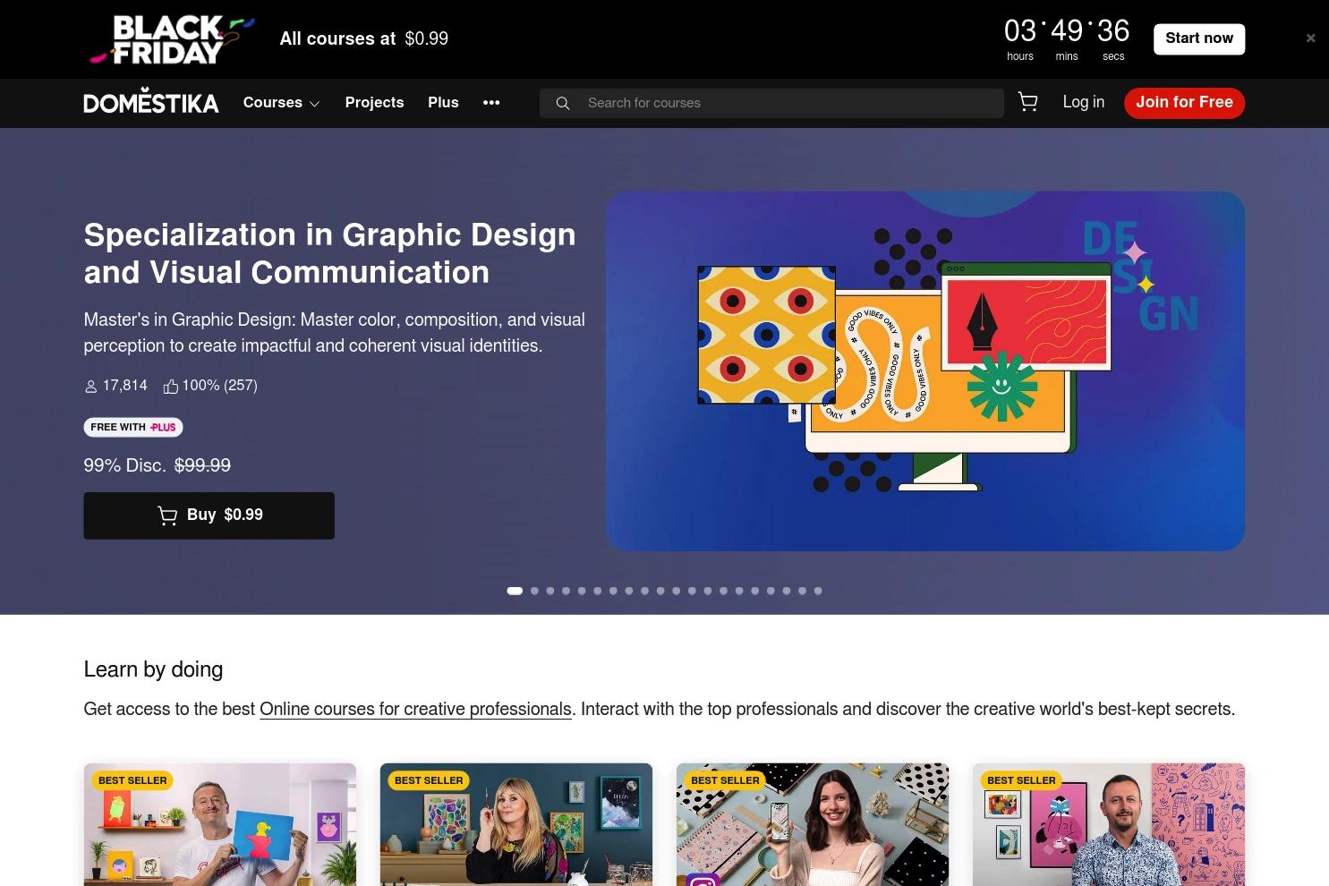Select the first carousel slide dot
The height and width of the screenshot is (886, 1329).
tap(515, 591)
